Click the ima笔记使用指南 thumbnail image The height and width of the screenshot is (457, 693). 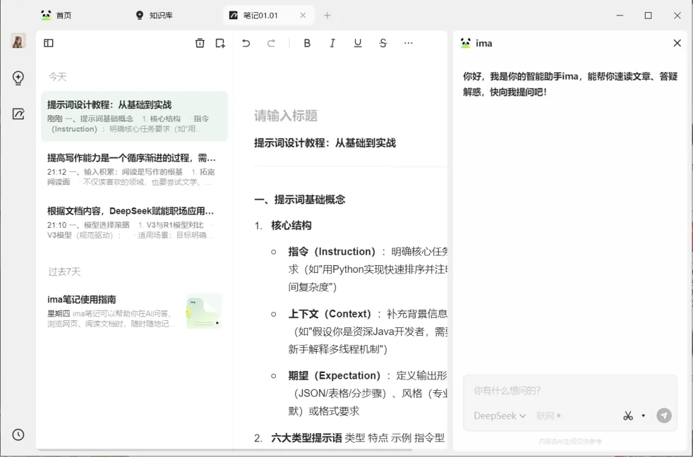204,311
